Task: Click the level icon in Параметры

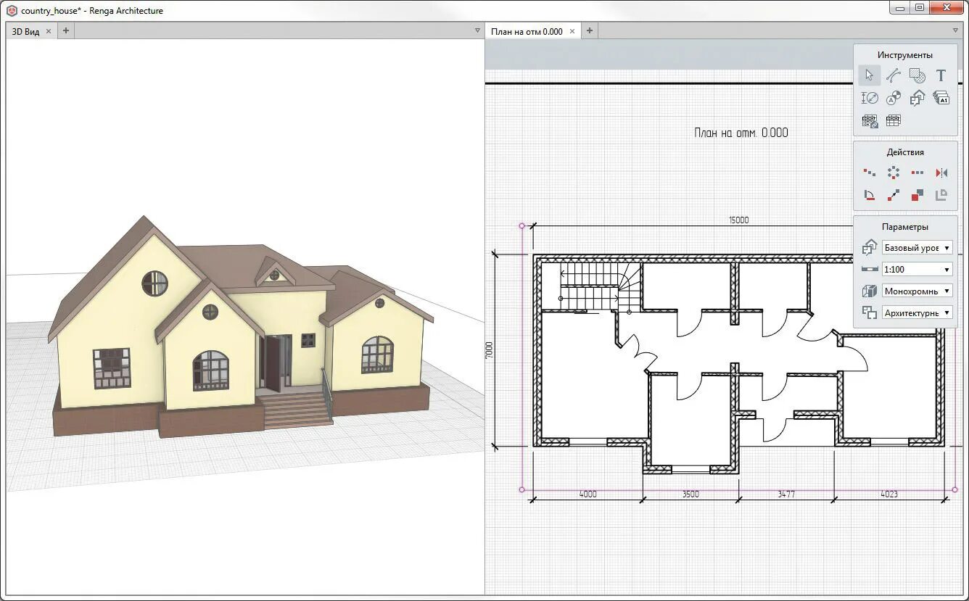Action: (869, 248)
